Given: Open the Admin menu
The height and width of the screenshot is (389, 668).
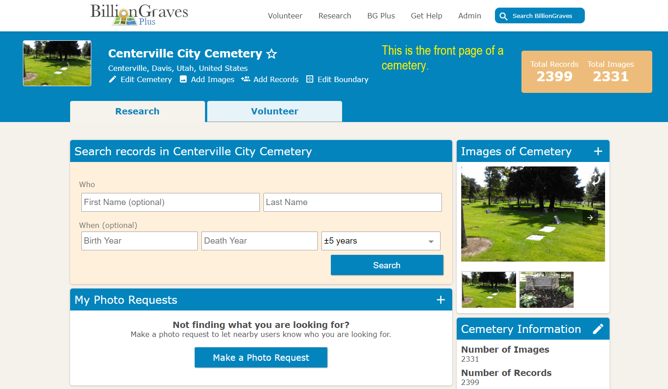Looking at the screenshot, I should coord(470,16).
